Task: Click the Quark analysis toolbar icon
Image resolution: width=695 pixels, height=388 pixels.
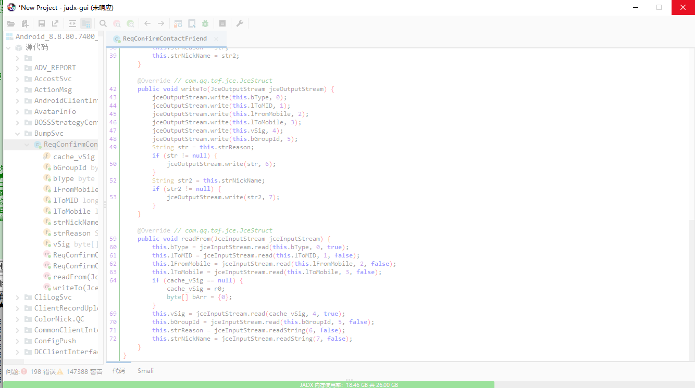Action: pyautogui.click(x=192, y=23)
